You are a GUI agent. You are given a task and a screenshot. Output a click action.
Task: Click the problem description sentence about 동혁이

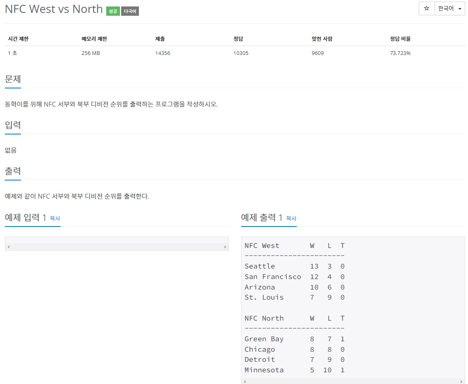(111, 104)
